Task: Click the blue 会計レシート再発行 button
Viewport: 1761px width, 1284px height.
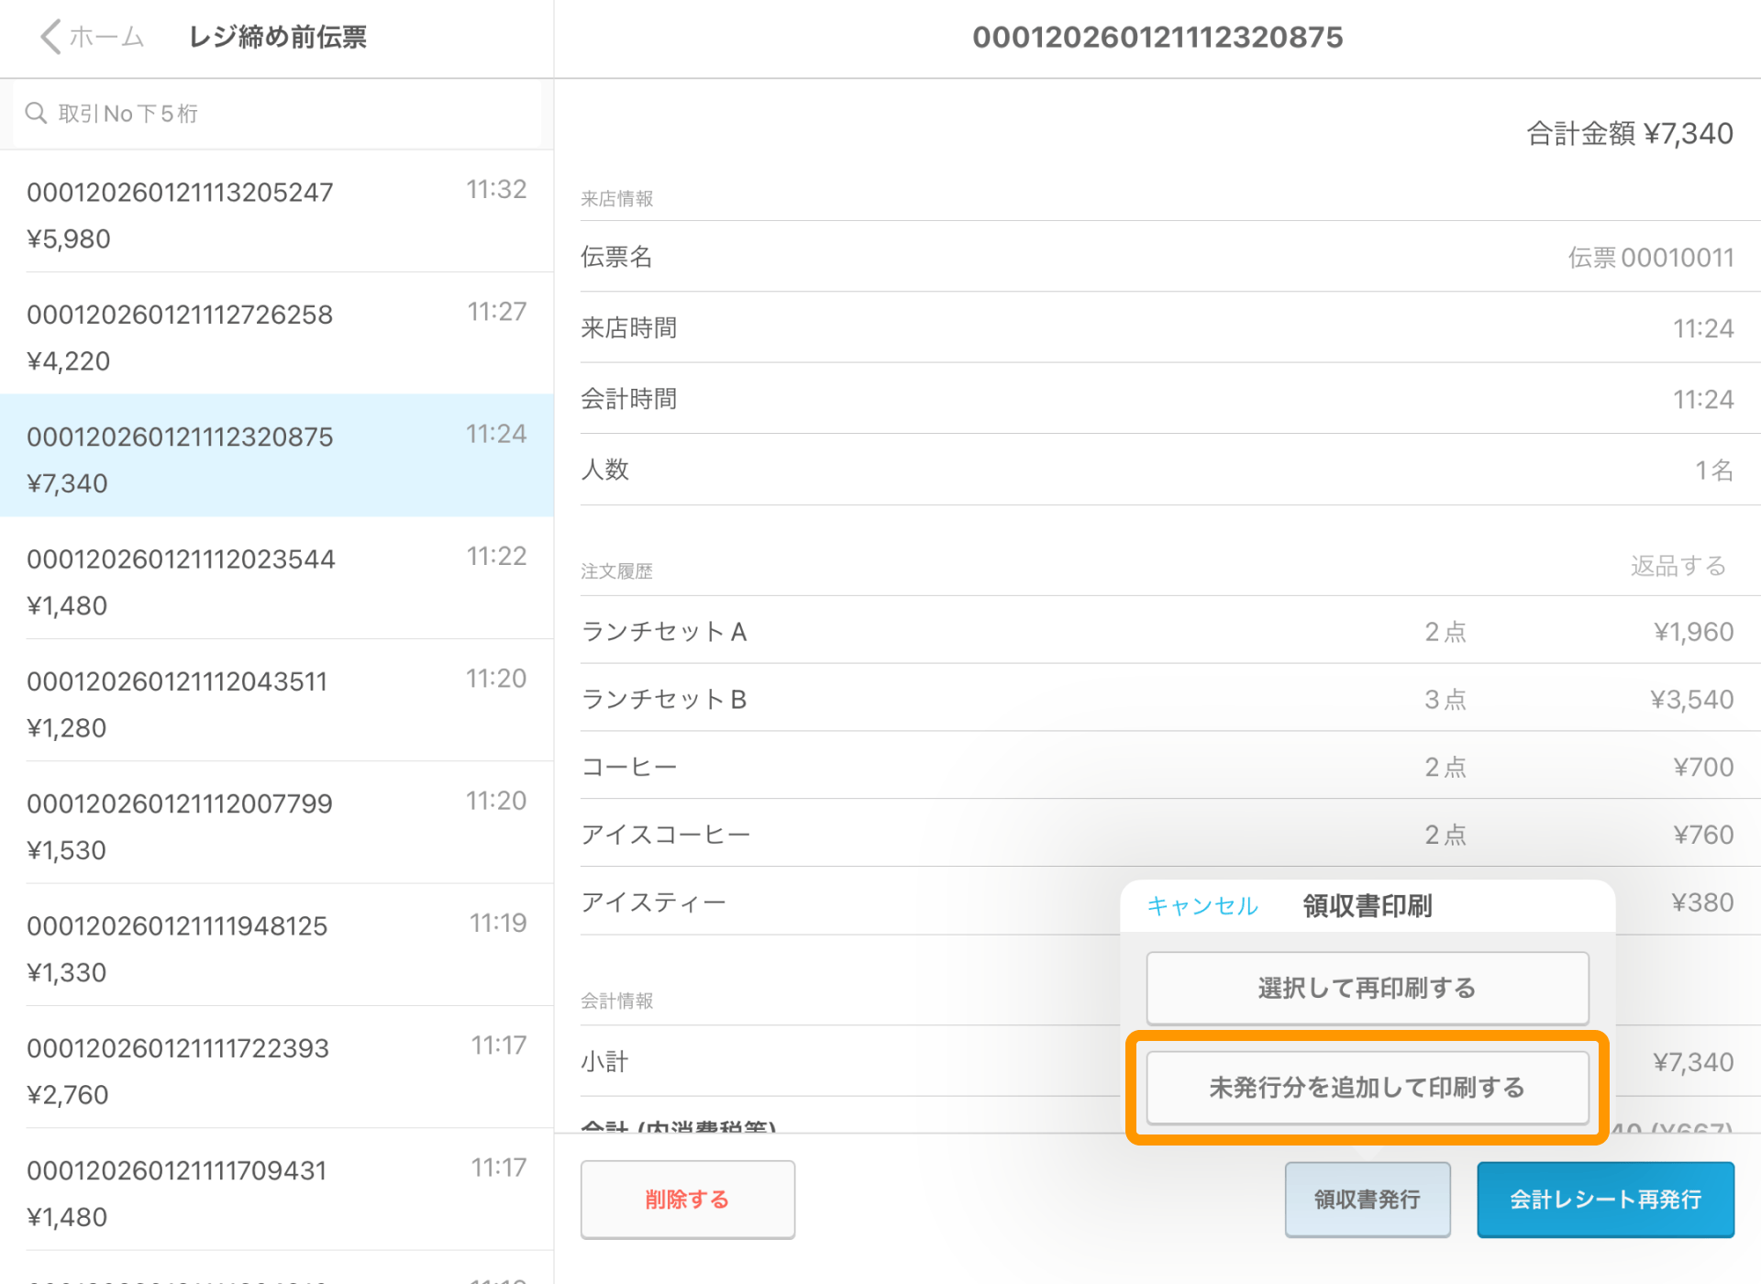Action: (1604, 1199)
